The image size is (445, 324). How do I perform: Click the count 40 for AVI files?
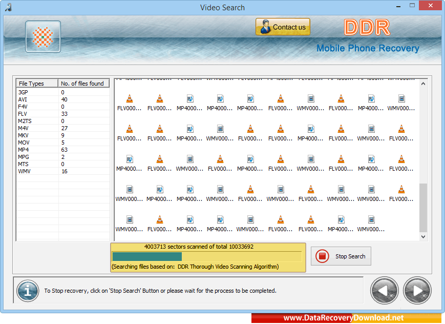click(65, 99)
